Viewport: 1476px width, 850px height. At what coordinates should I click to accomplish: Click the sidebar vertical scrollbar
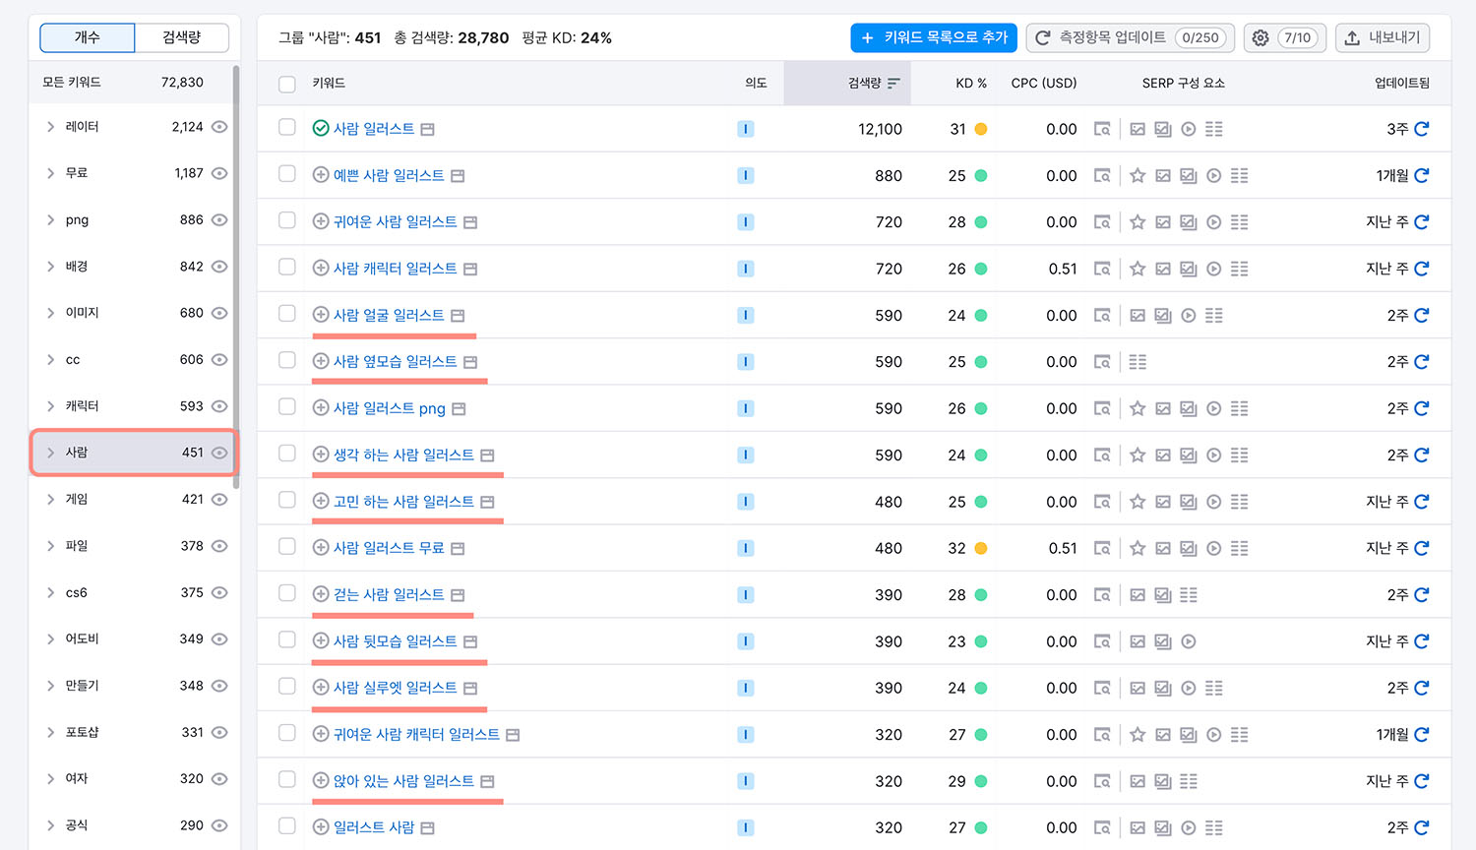[x=236, y=275]
